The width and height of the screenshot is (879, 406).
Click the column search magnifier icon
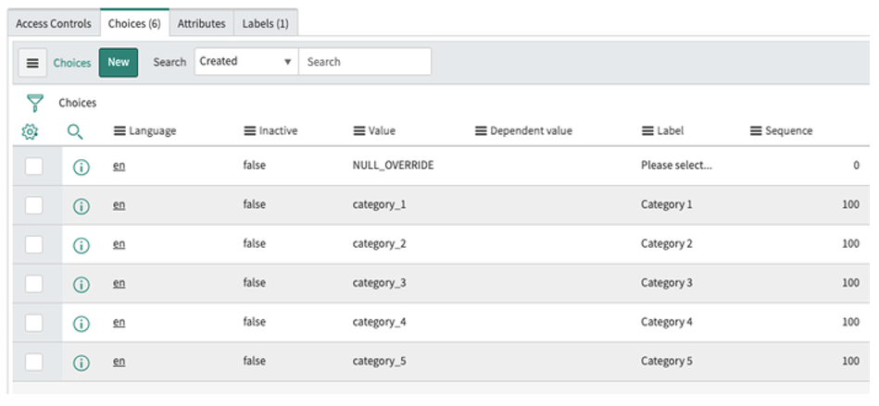tap(75, 131)
